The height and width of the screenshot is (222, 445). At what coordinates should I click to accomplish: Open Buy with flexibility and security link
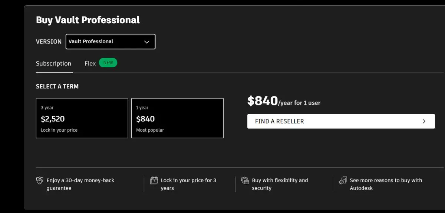280,184
